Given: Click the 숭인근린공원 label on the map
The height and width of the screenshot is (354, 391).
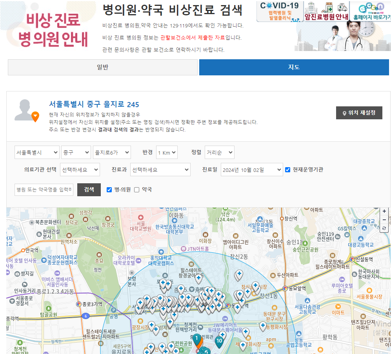Looking at the screenshot, I should 305,250.
